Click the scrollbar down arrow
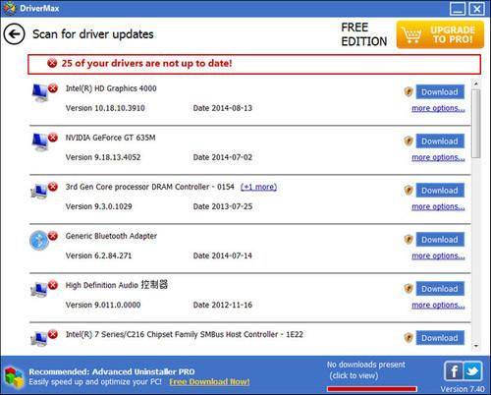 click(x=476, y=346)
